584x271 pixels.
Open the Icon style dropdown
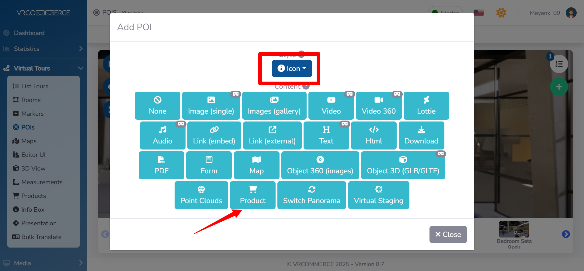[x=292, y=69]
